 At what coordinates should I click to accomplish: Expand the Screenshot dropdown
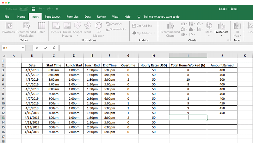point(126,29)
